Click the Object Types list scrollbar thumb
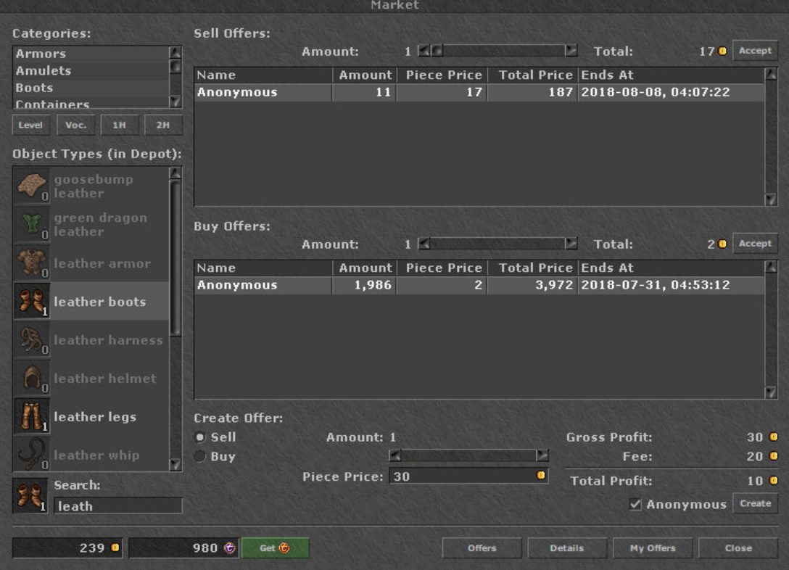The height and width of the screenshot is (570, 789). pyautogui.click(x=175, y=258)
